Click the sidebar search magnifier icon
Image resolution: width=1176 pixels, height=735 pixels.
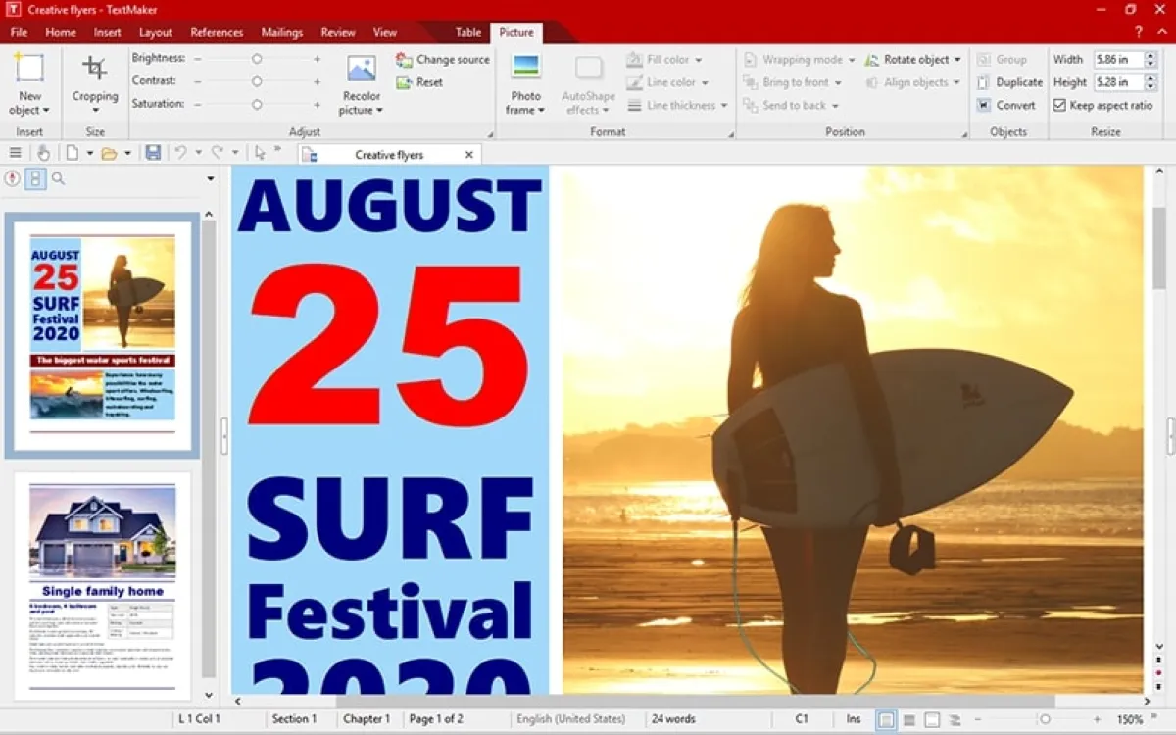pyautogui.click(x=58, y=178)
